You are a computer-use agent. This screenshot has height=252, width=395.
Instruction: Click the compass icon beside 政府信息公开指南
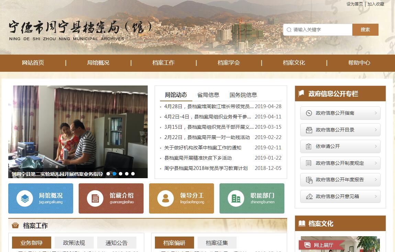pyautogui.click(x=309, y=113)
